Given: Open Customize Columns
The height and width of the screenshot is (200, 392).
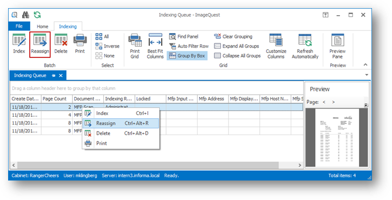Looking at the screenshot, I should 276,47.
